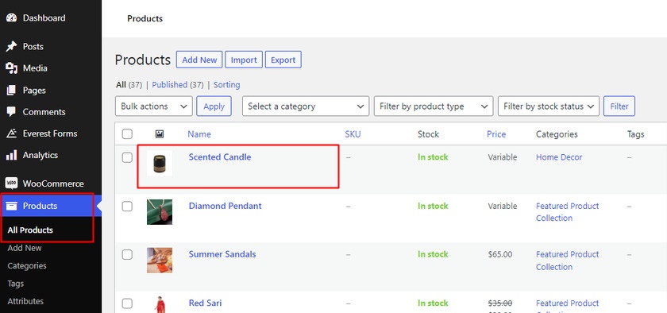Click the Export button
Image resolution: width=667 pixels, height=313 pixels.
283,60
